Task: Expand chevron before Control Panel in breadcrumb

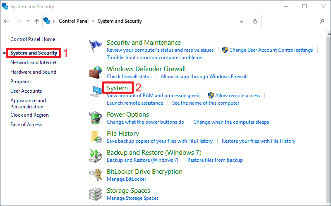Action: pos(54,21)
